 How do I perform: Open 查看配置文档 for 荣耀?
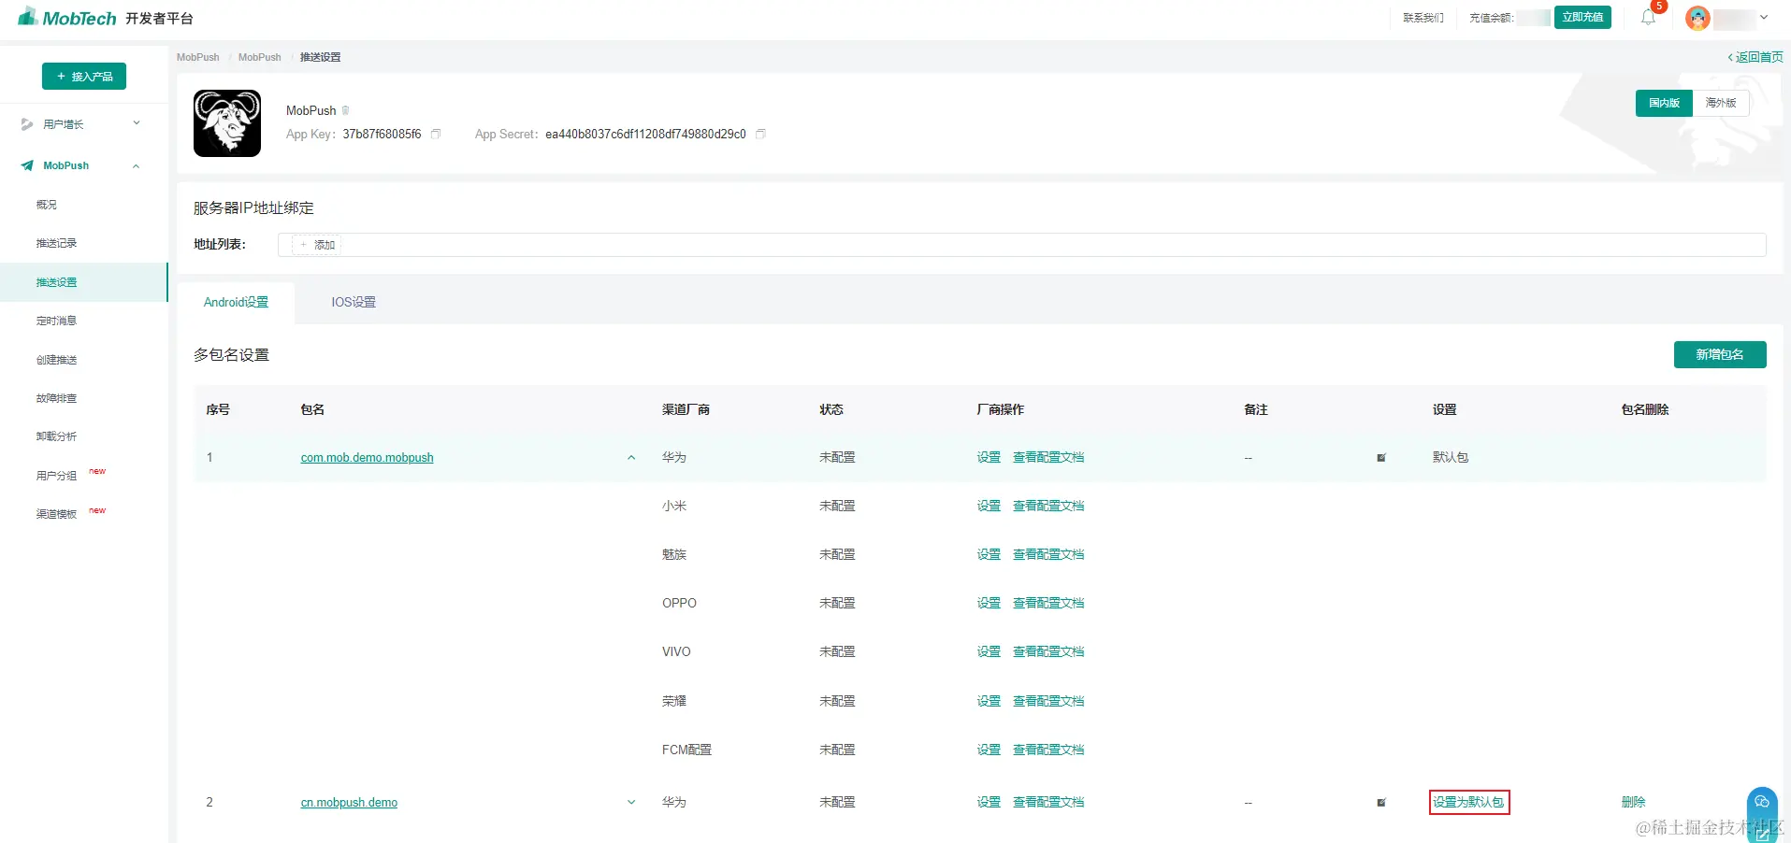pos(1048,701)
